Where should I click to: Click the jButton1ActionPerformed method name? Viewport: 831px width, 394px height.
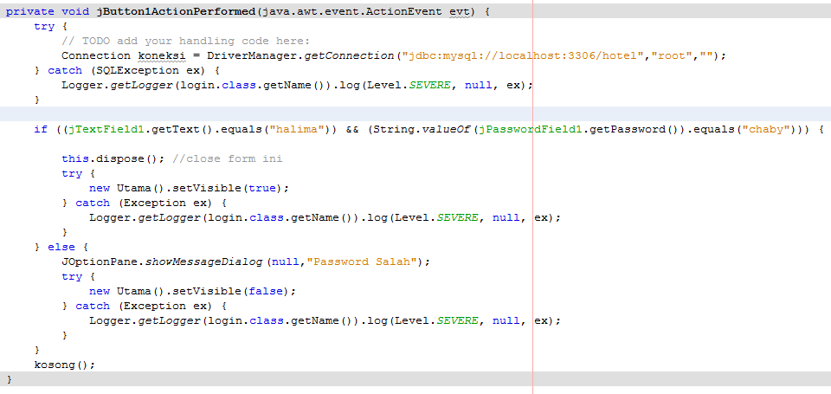tap(177, 11)
